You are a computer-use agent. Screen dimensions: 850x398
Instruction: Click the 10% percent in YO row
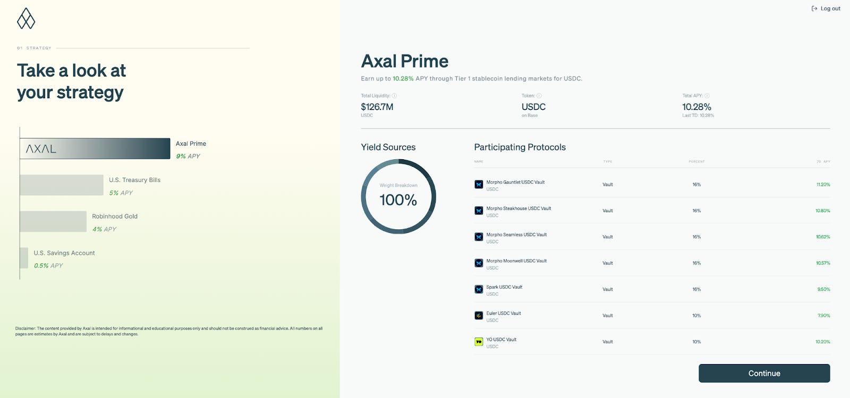point(696,342)
